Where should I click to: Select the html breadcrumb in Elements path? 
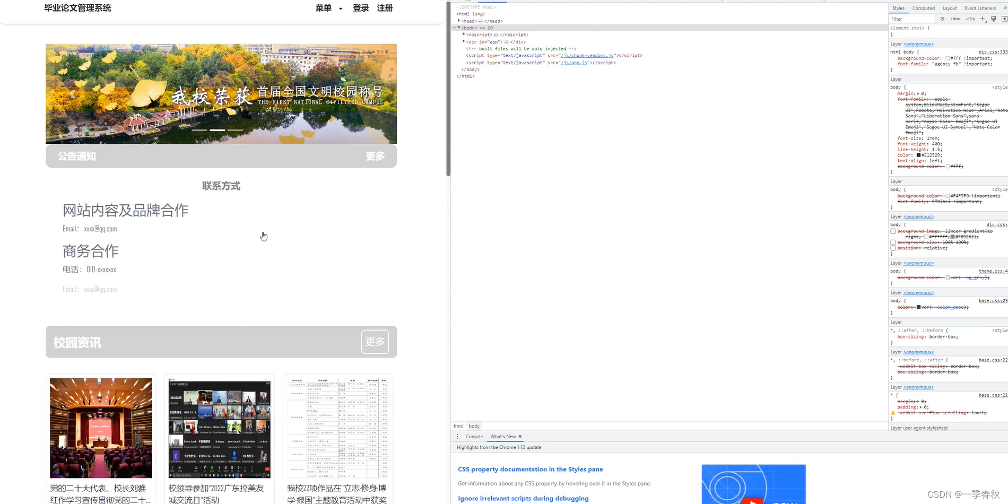click(x=458, y=426)
